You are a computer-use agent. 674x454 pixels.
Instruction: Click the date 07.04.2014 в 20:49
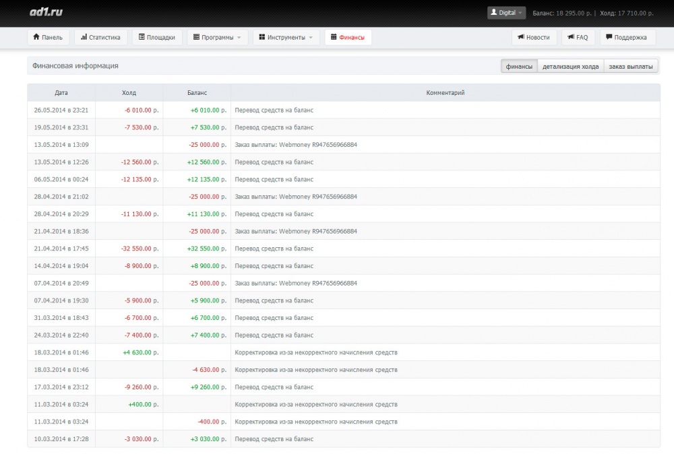pos(61,283)
